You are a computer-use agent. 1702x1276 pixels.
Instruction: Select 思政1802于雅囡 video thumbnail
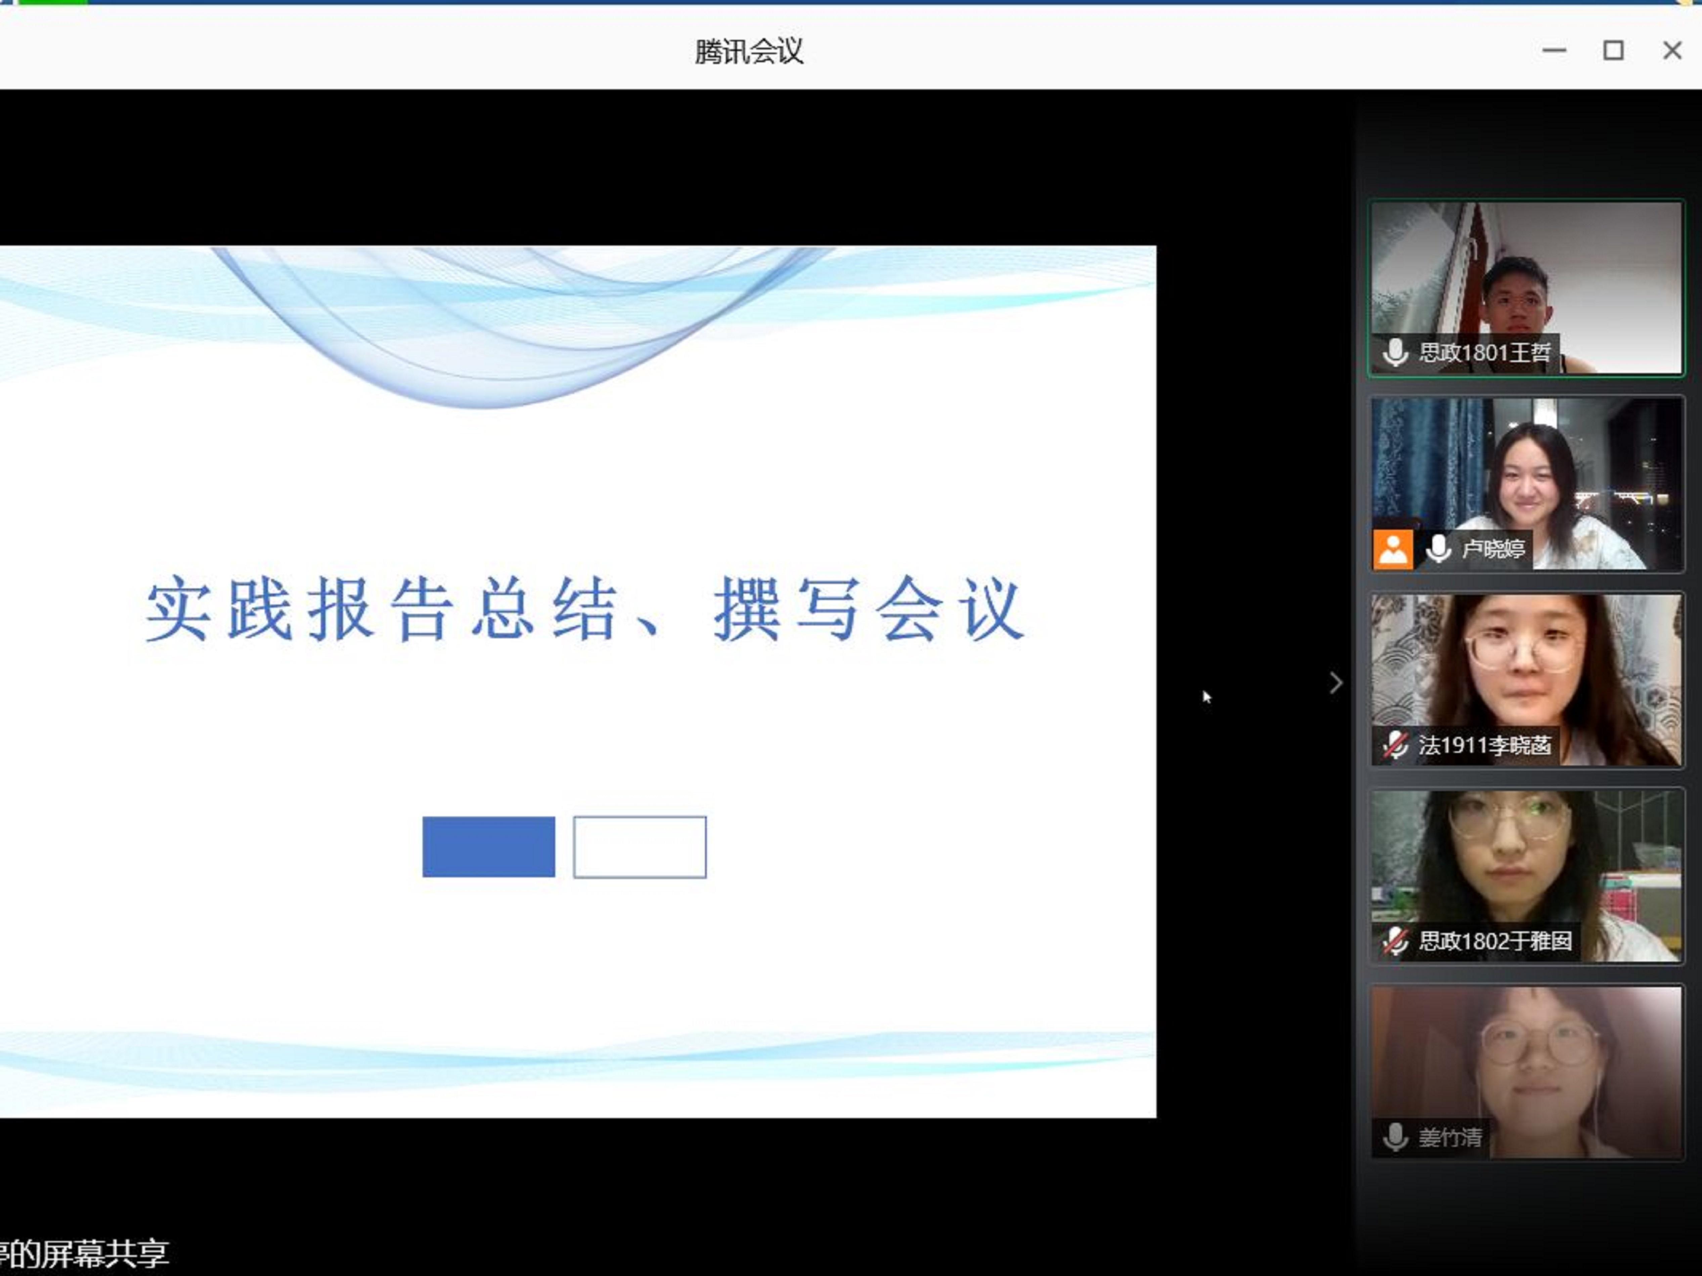[1527, 876]
